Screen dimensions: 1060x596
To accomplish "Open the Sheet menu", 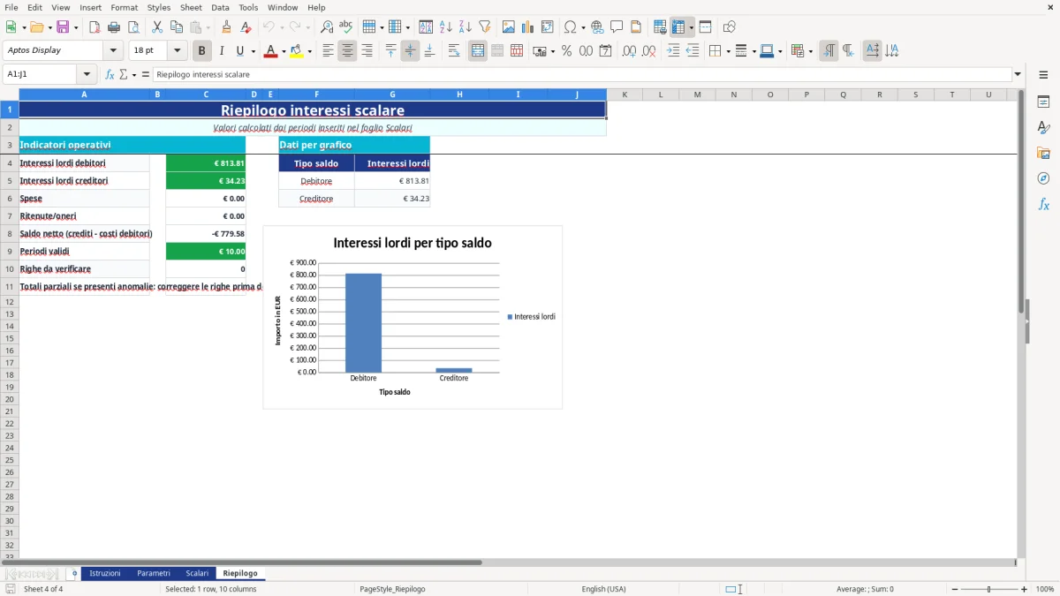I will 191,7.
